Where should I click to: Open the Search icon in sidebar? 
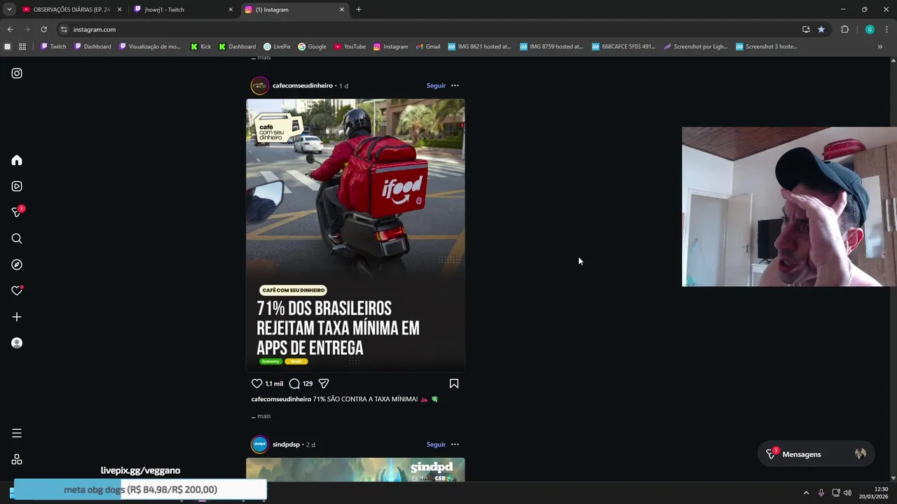(x=17, y=239)
